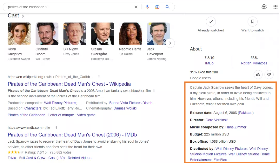Open Rotten Tomatoes rating link
The image size is (279, 163).
tap(254, 63)
